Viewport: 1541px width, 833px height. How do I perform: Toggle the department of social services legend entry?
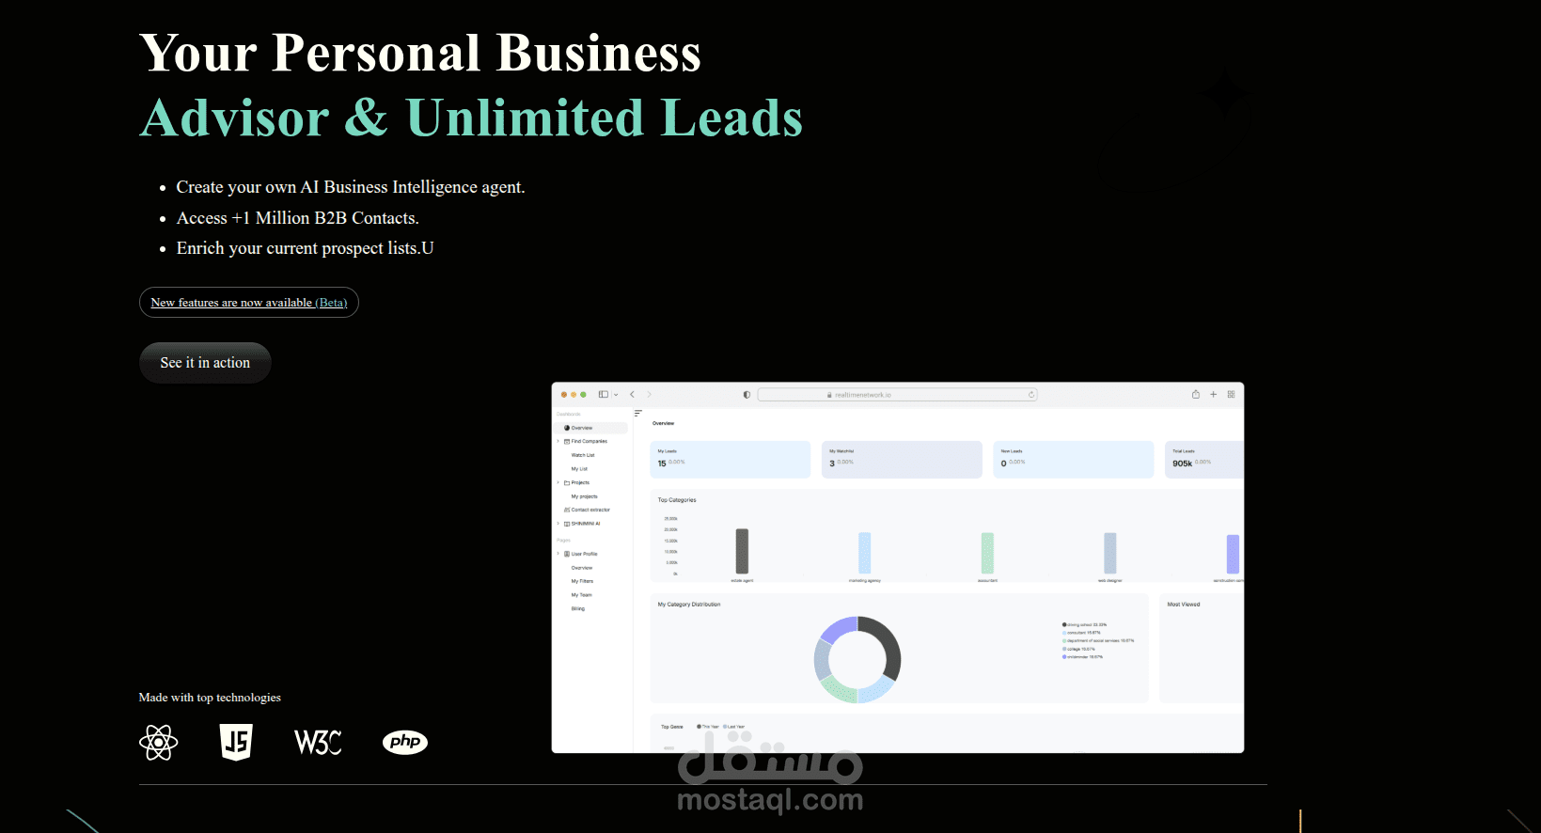point(1098,640)
